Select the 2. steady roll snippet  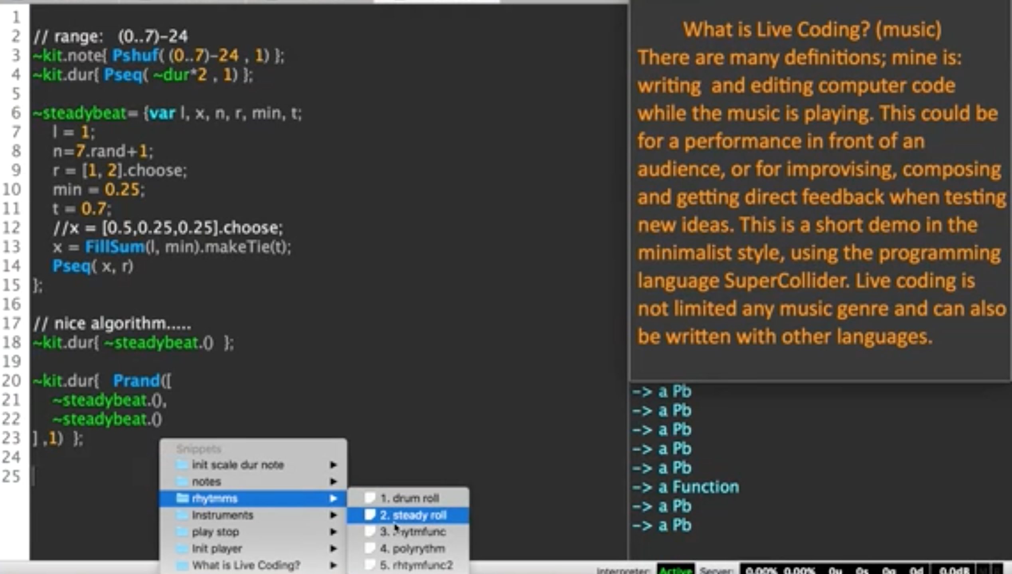[413, 515]
